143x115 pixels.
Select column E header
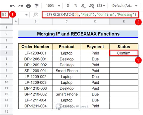click(124, 21)
